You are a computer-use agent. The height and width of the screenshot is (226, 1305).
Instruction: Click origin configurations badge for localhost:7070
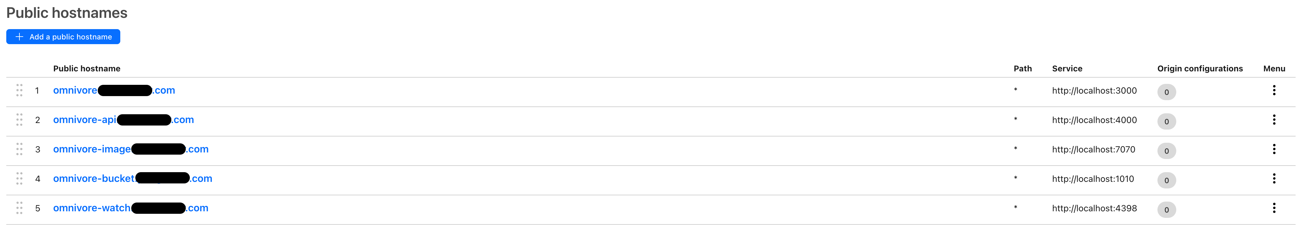pos(1166,151)
